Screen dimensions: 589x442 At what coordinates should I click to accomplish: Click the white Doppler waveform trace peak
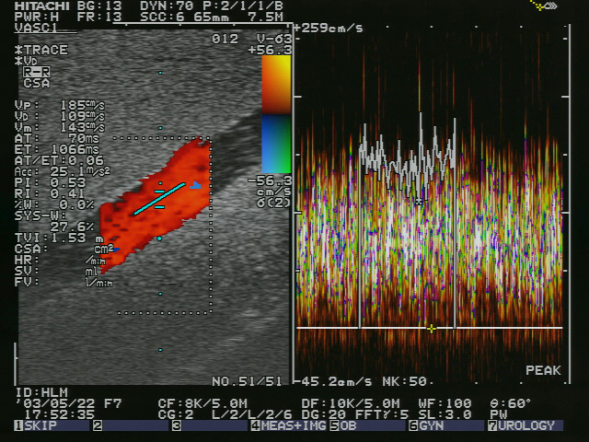pos(421,118)
